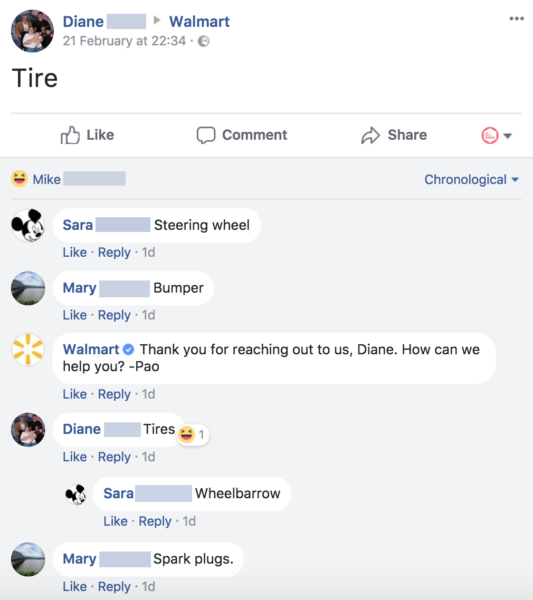This screenshot has width=533, height=600.
Task: Click the globe public privacy icon
Action: pyautogui.click(x=204, y=41)
